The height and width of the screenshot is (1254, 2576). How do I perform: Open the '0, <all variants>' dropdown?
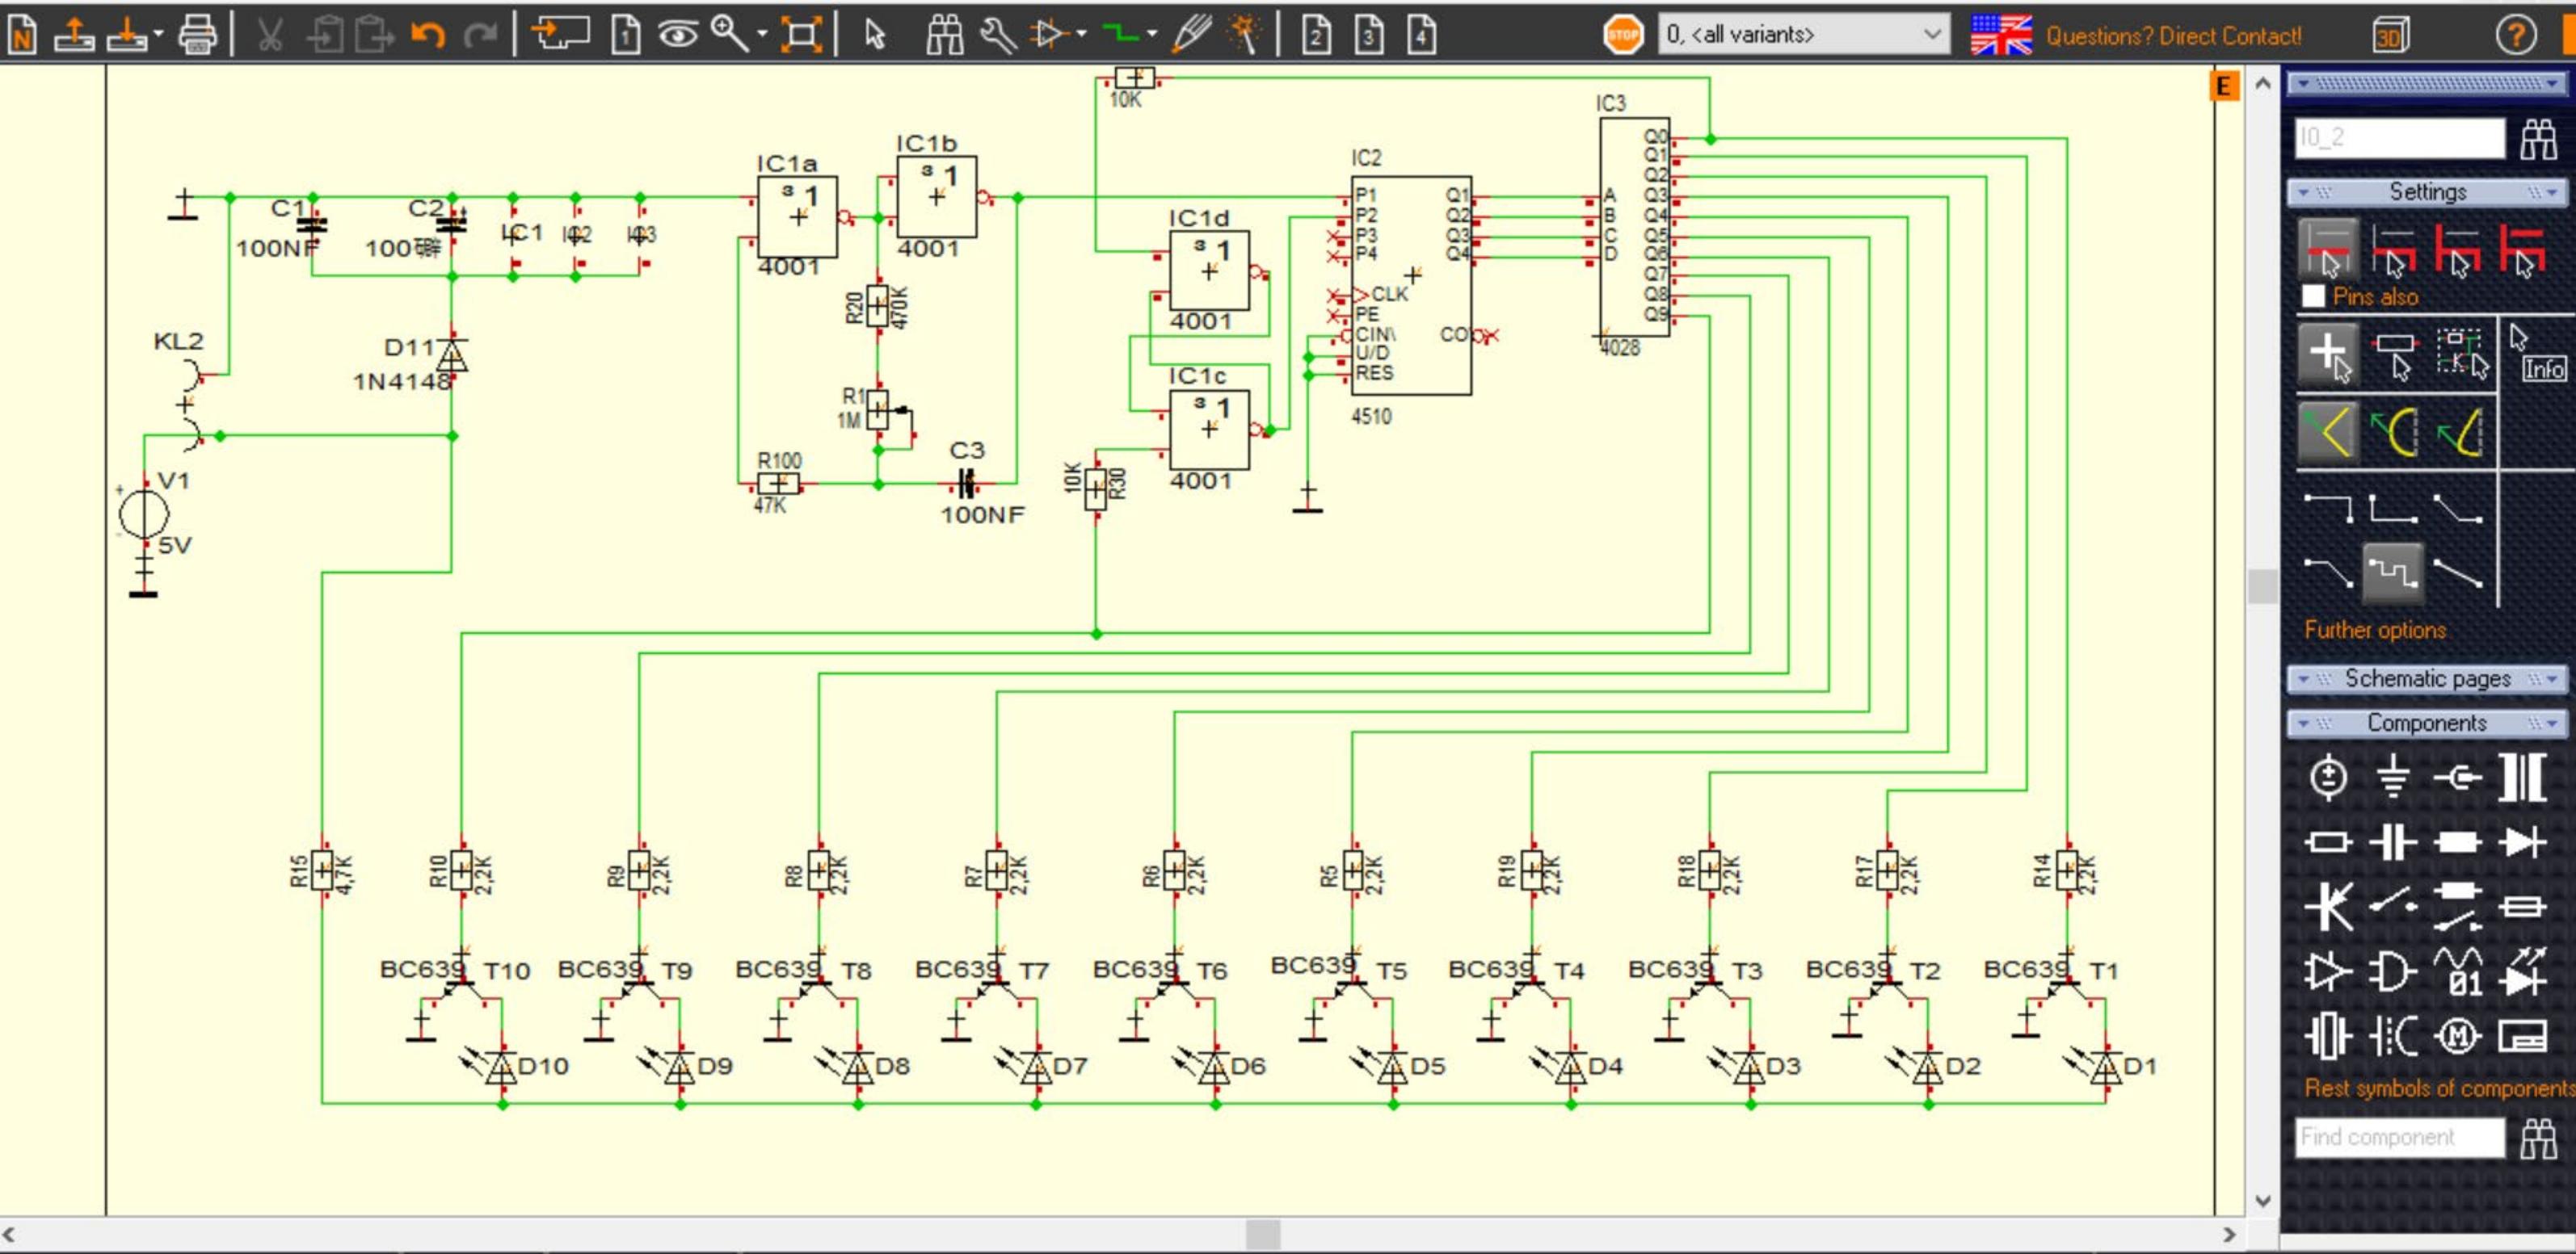point(1803,34)
